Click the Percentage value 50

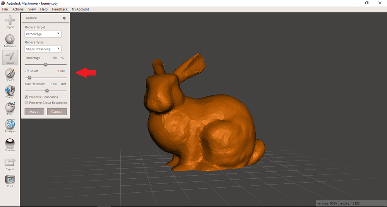click(x=55, y=58)
